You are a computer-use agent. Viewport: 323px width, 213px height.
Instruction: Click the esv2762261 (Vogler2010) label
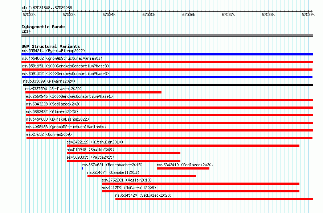127,180
